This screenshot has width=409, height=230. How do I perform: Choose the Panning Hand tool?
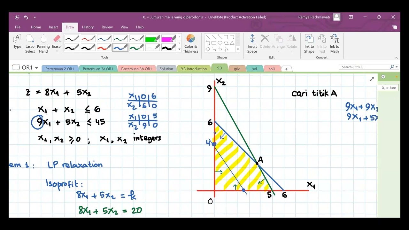pos(43,43)
